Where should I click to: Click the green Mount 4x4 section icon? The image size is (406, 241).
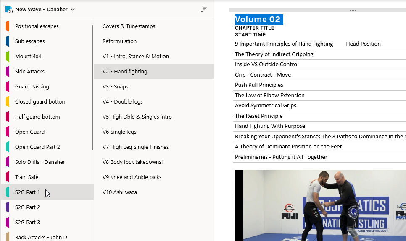[8, 57]
